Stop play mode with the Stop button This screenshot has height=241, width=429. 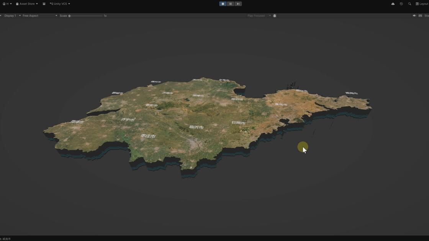223,4
